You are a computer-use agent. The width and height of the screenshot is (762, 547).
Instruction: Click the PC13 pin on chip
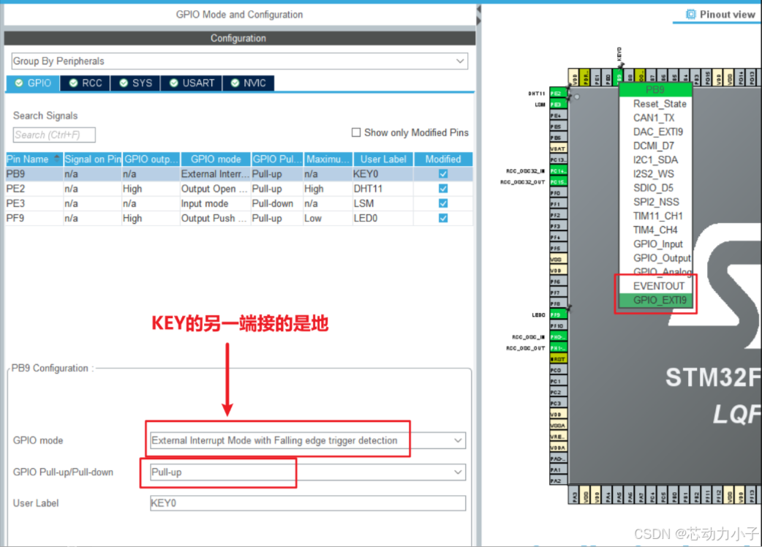tap(559, 160)
